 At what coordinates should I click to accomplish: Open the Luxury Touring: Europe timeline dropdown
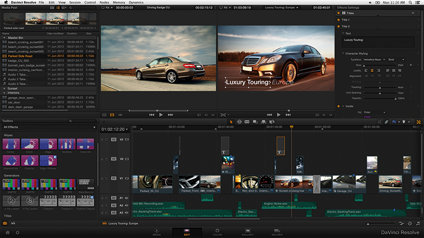(281, 7)
